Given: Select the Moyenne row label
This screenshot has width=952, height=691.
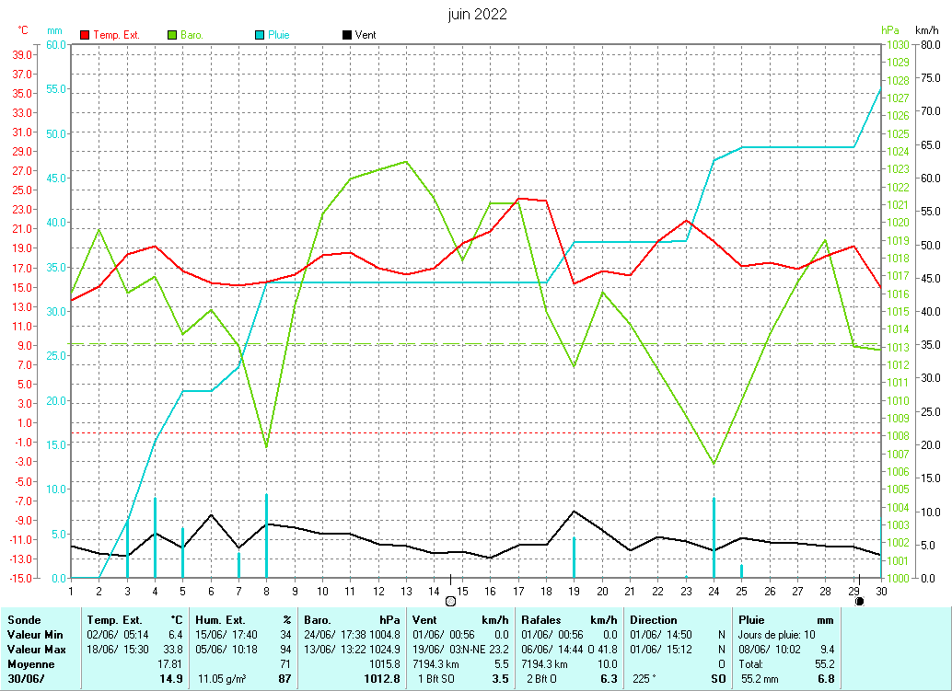Looking at the screenshot, I should coord(30,664).
